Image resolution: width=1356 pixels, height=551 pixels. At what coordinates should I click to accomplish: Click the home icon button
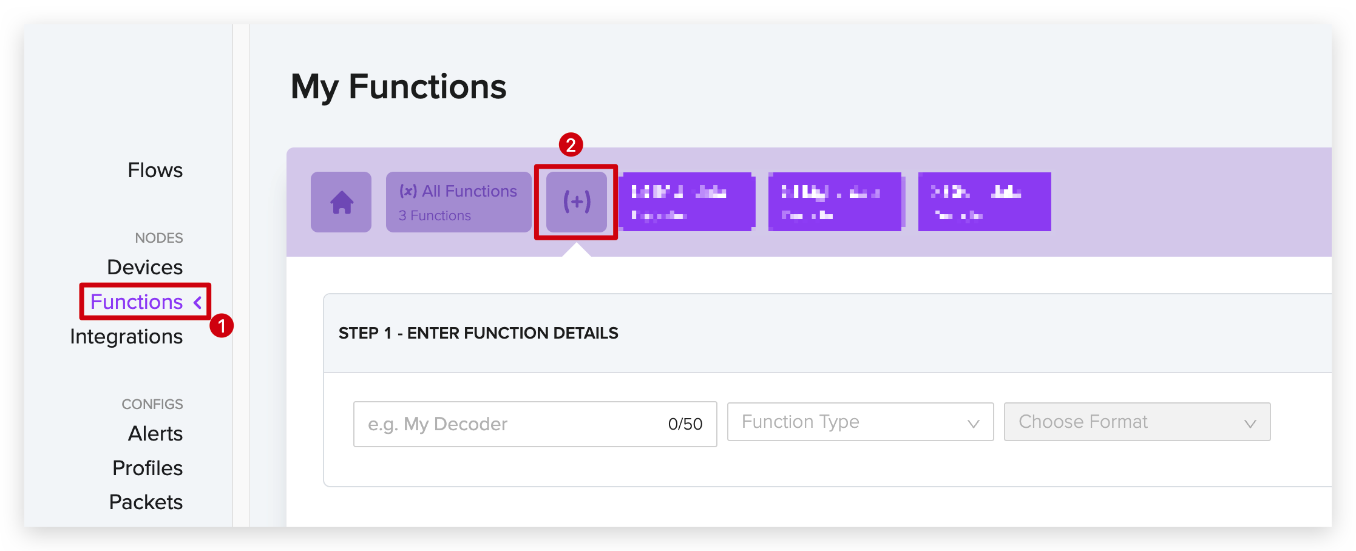341,202
